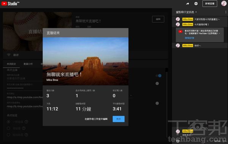This screenshot has height=144, width=228.
Task: Select the first latency radio button
Action: [9, 122]
